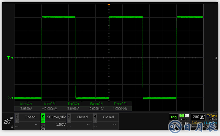Image resolution: width=220 pixels, height=136 pixels.
Task: Click the orange trigger position marker
Action: (109, 5)
